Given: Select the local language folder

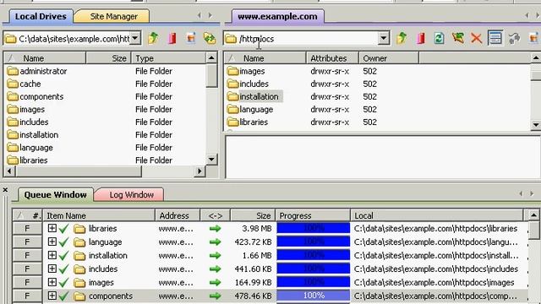Looking at the screenshot, I should point(36,148).
